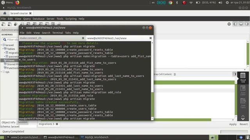Switch to Object Info tab

[9, 122]
